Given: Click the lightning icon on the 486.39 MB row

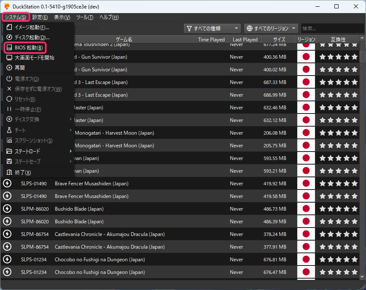Looking at the screenshot, I should pyautogui.click(x=7, y=221).
